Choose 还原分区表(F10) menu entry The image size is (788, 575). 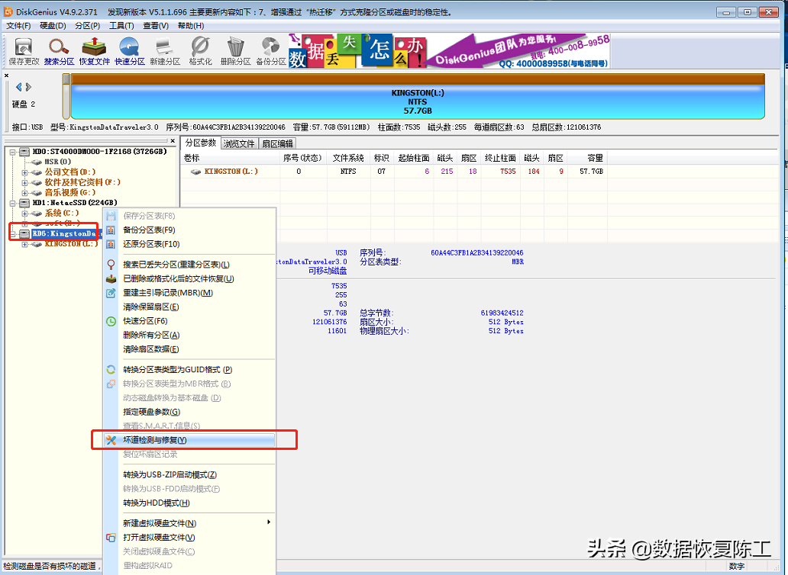[x=190, y=244]
